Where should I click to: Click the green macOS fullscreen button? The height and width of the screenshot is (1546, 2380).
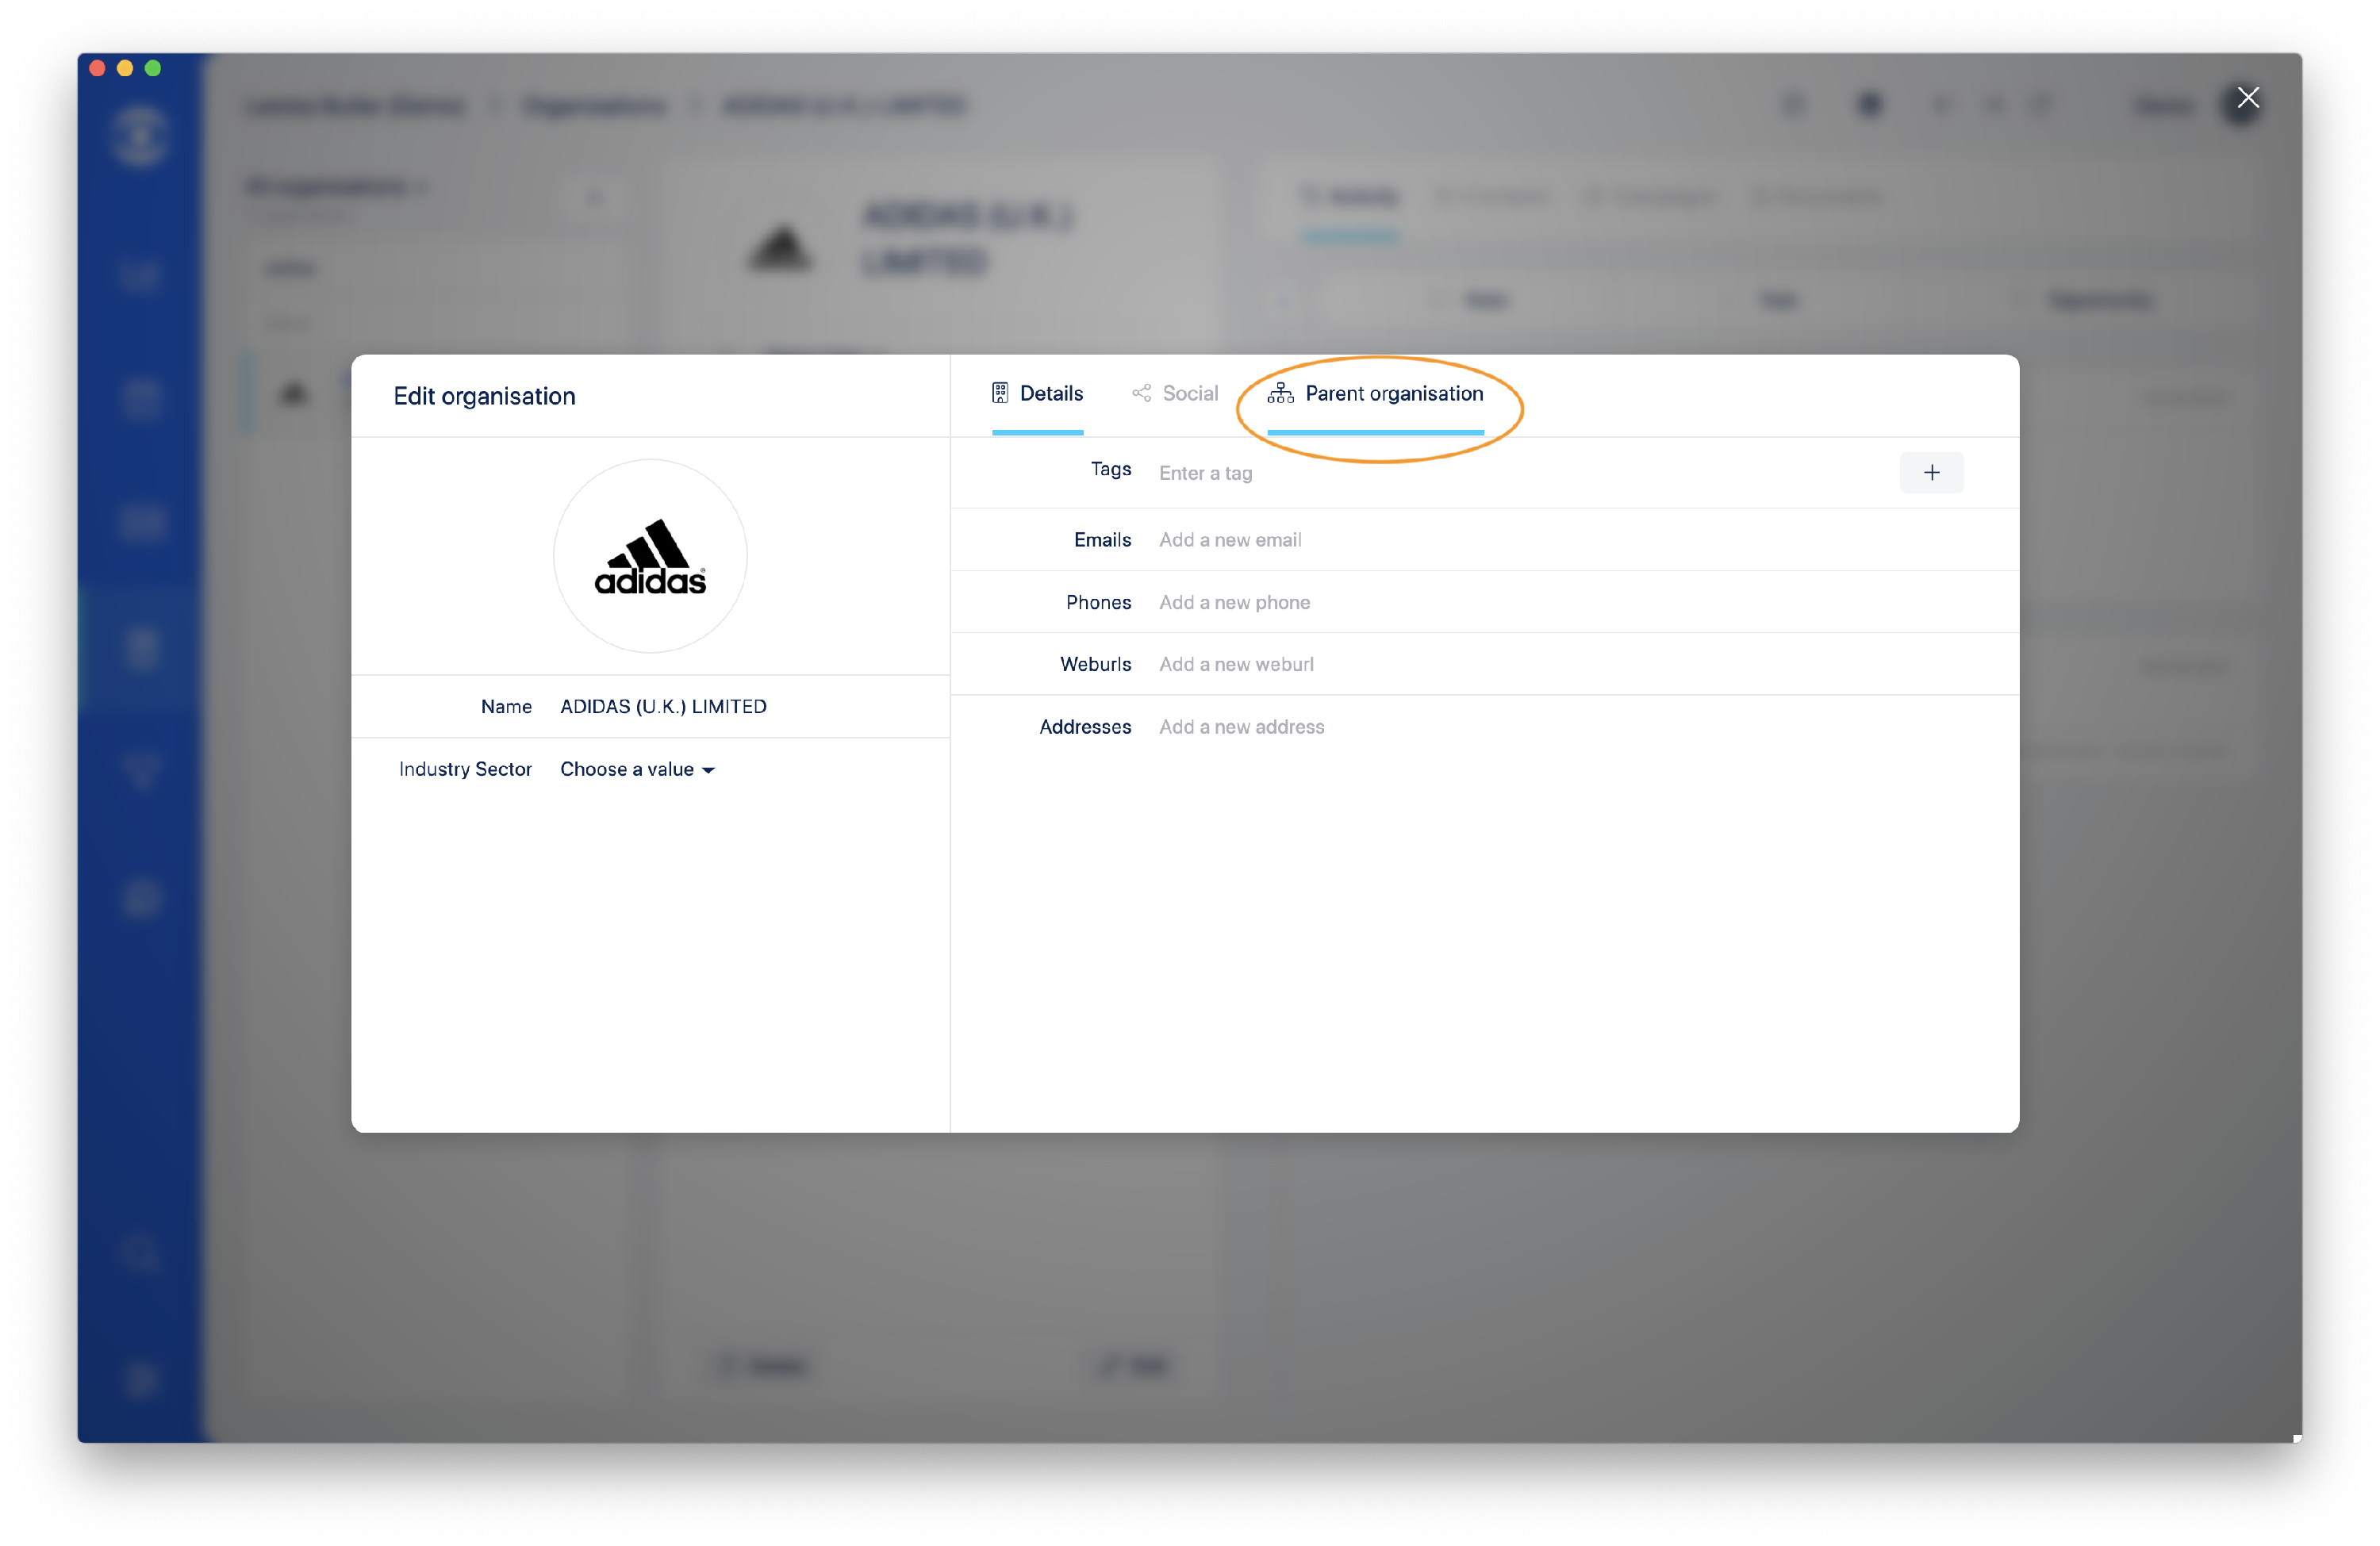(x=153, y=68)
